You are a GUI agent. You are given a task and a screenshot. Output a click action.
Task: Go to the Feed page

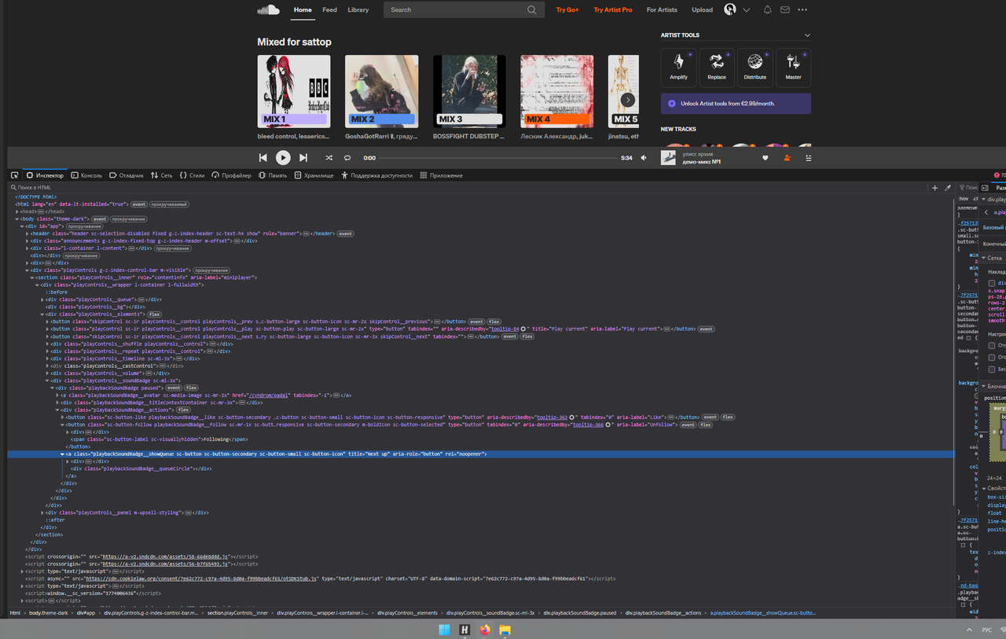click(x=329, y=9)
